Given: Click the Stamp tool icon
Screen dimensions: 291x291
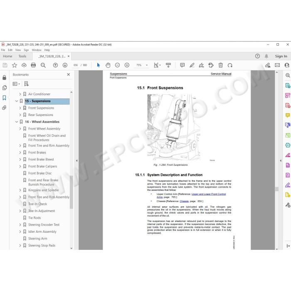Looking at the screenshot, I should tap(211, 65).
